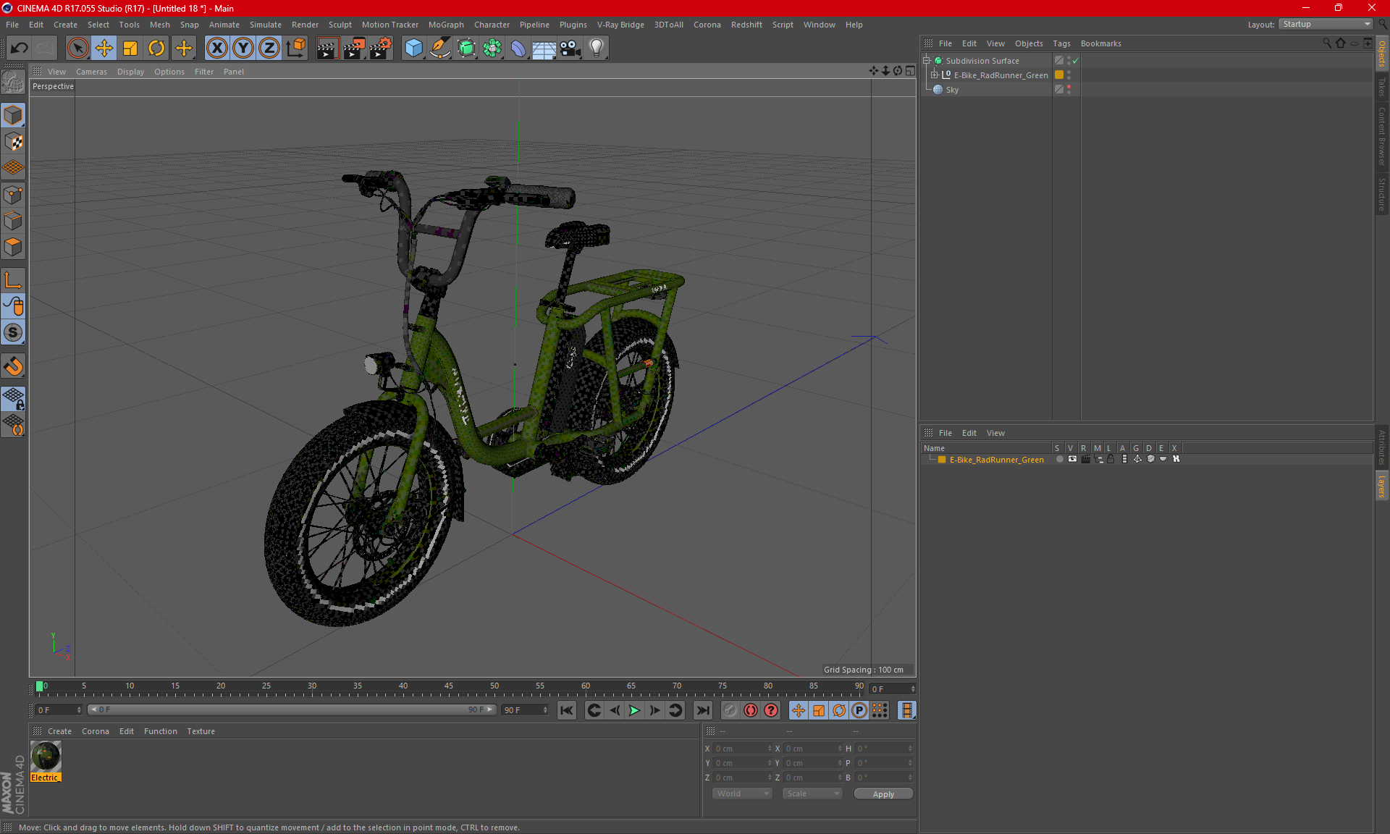Image resolution: width=1390 pixels, height=834 pixels.
Task: Click the timeline preview range slider bar
Action: pos(291,710)
